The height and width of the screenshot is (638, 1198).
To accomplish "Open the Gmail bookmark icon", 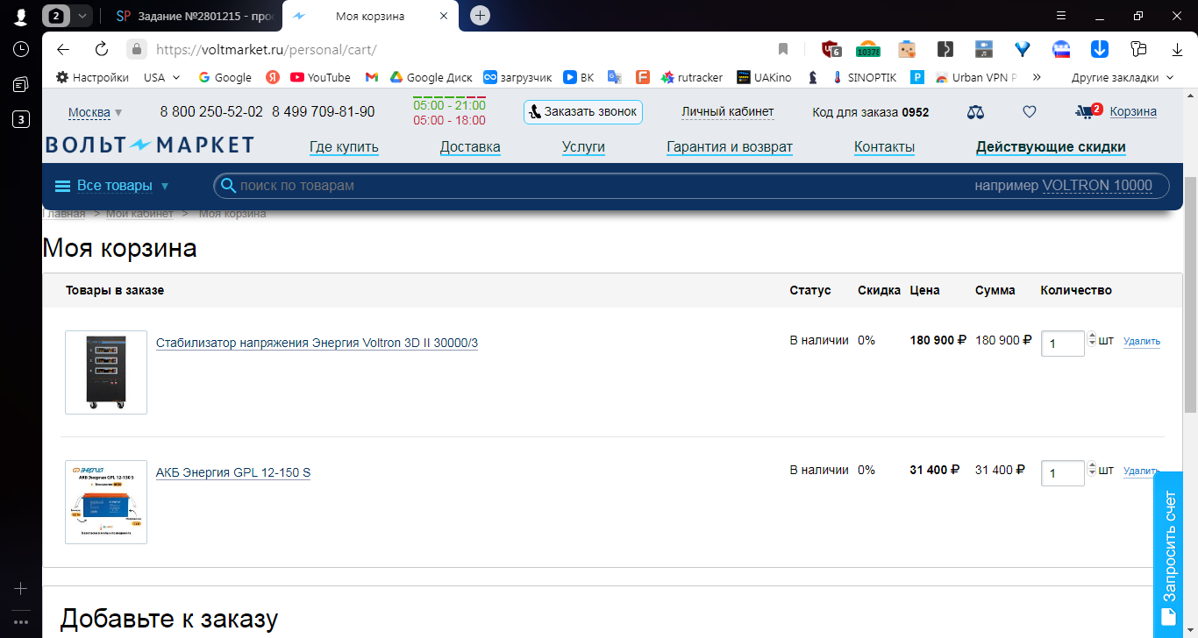I will (x=372, y=77).
